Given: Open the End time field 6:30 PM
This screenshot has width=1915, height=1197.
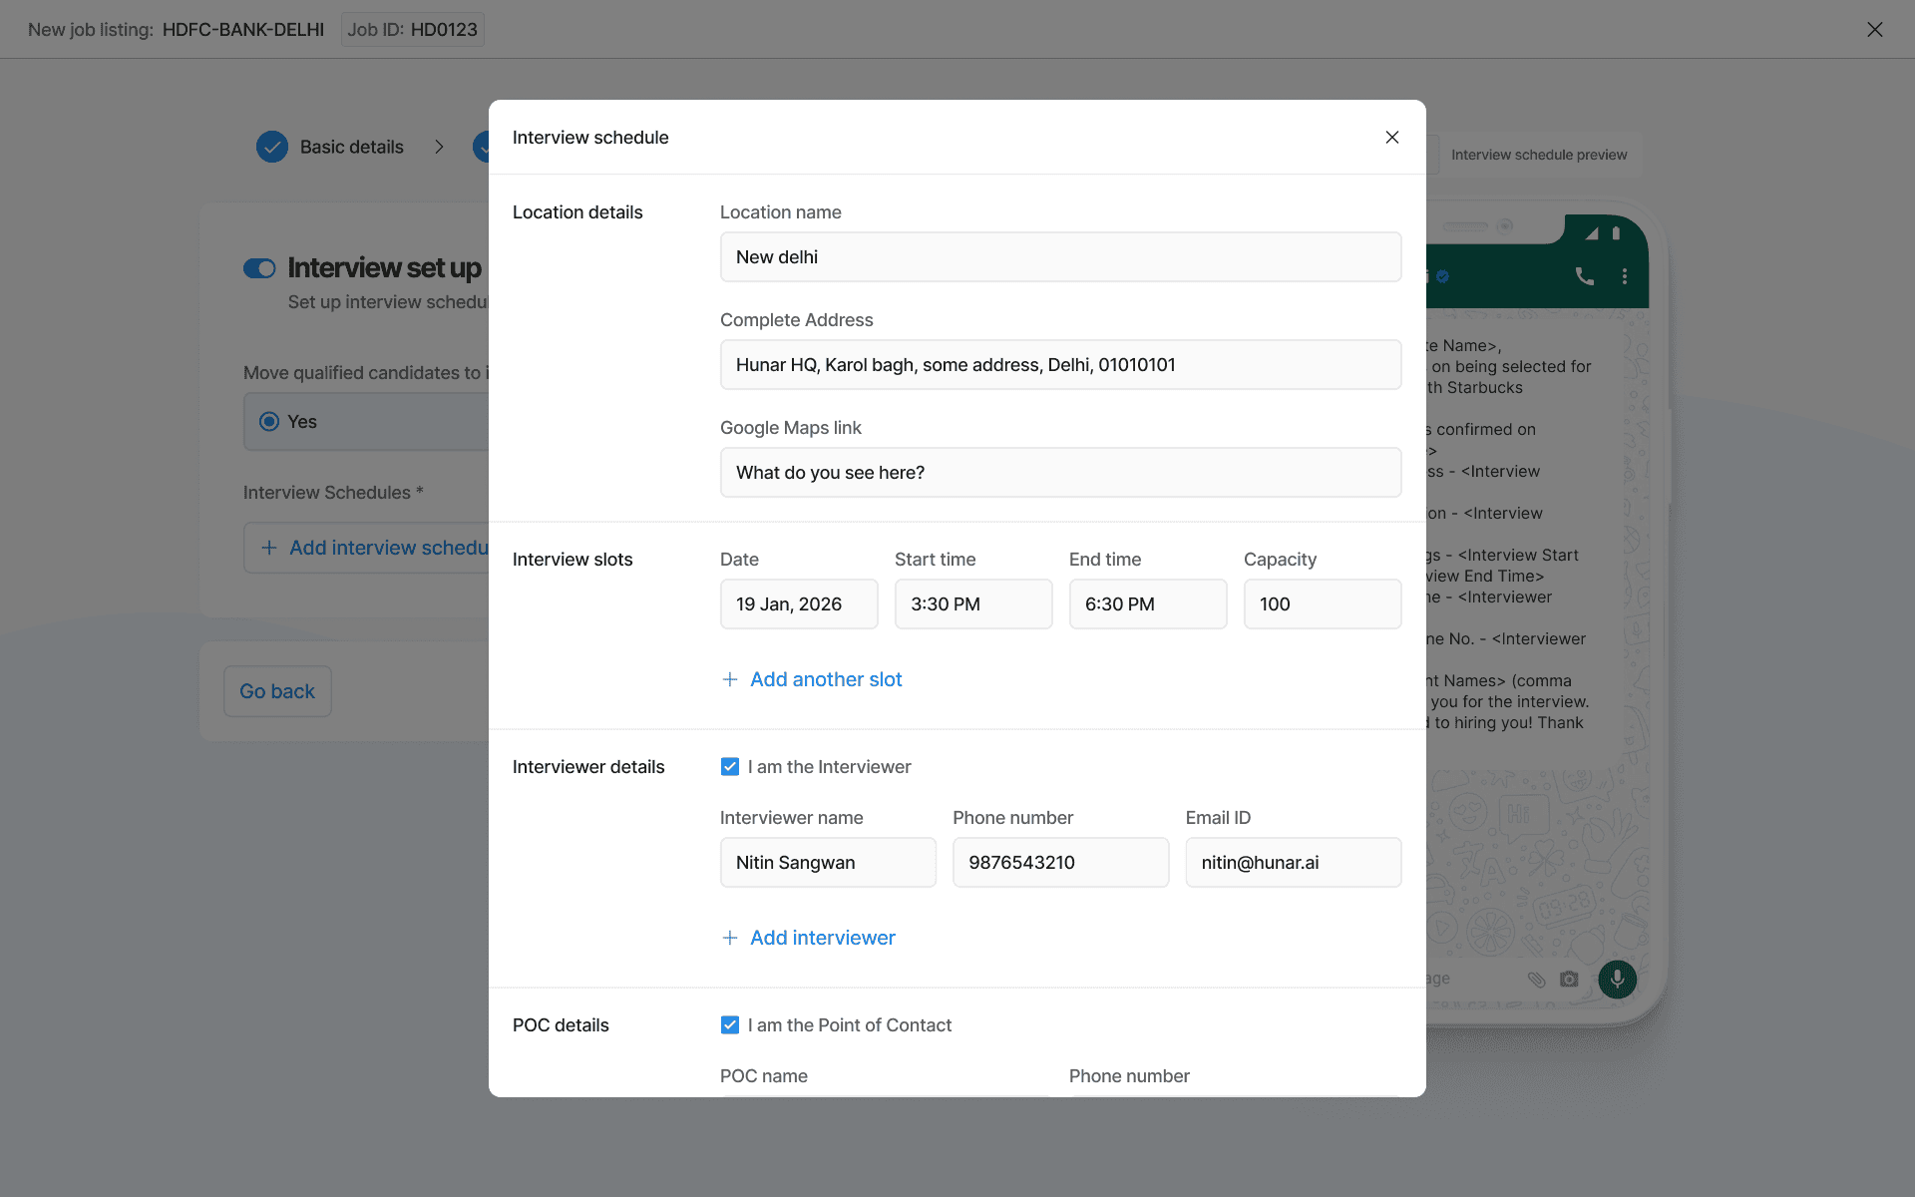Looking at the screenshot, I should tap(1148, 604).
